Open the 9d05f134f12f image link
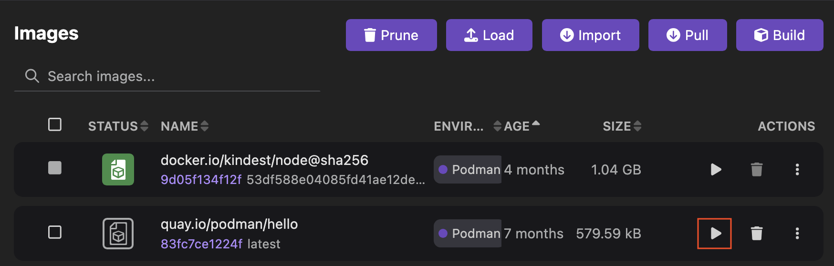The image size is (834, 266). point(201,180)
